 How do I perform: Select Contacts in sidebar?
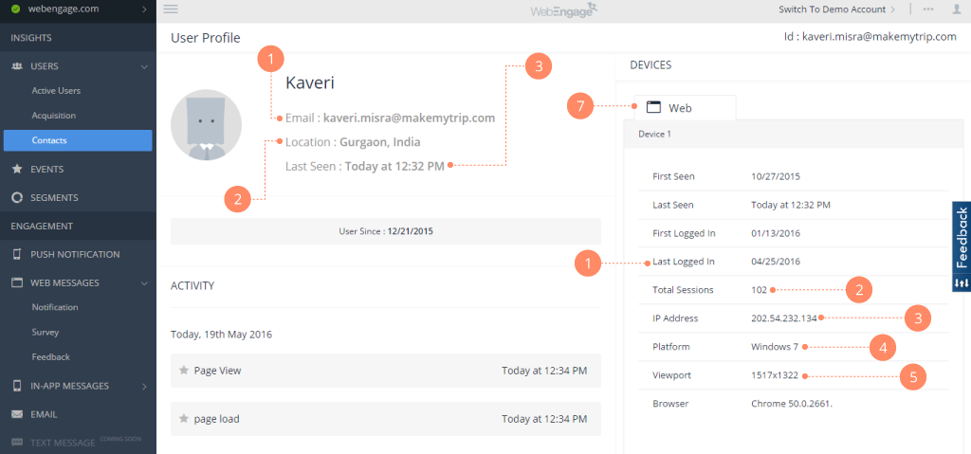click(x=78, y=140)
